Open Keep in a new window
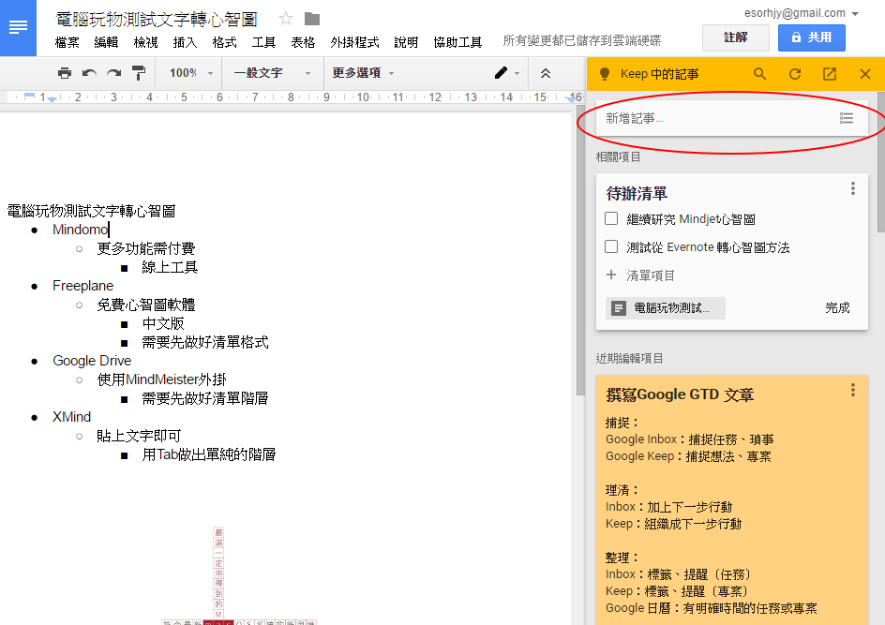885x625 pixels. [x=830, y=74]
